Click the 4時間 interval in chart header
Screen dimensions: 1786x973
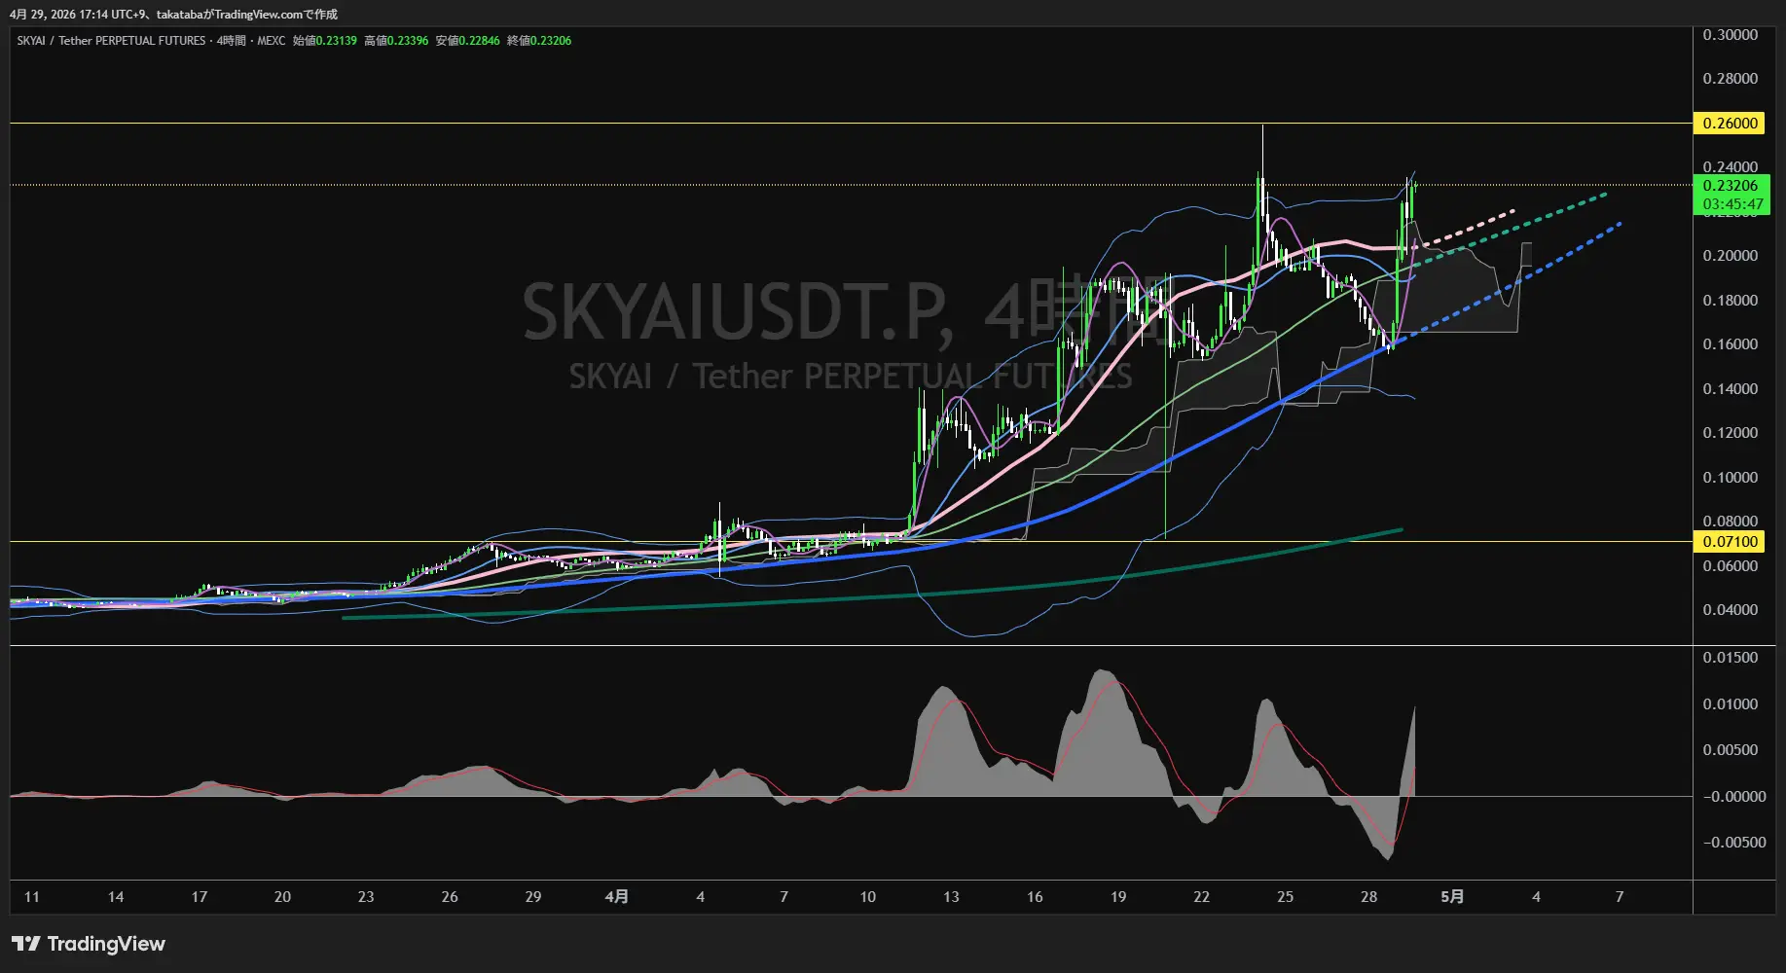pyautogui.click(x=231, y=41)
